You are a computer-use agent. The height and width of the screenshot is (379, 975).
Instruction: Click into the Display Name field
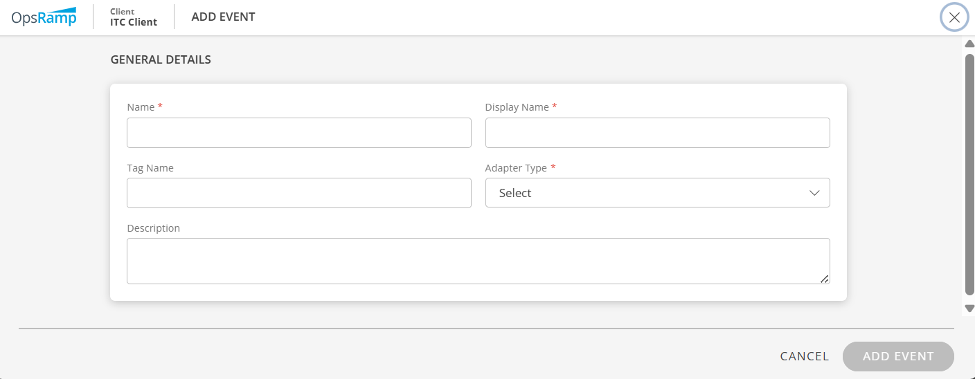click(657, 133)
